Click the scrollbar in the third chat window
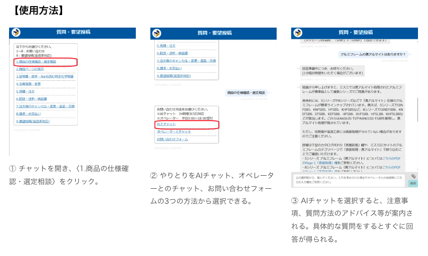 [x=416, y=100]
